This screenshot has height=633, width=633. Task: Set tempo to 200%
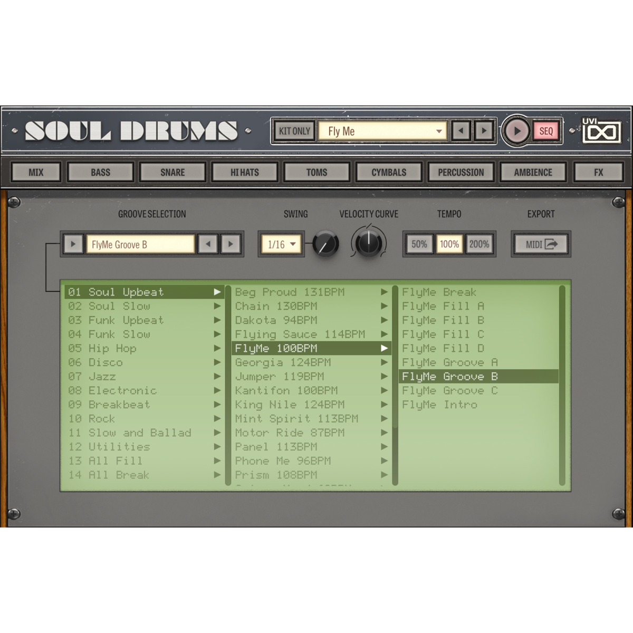click(479, 244)
